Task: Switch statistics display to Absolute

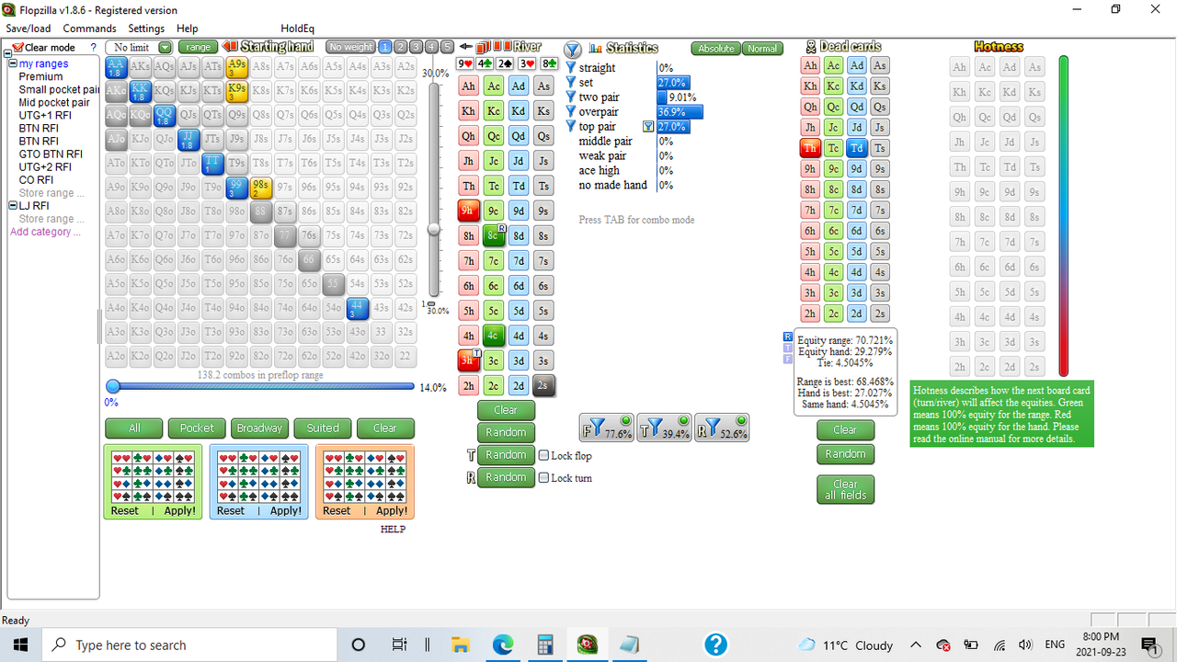Action: pyautogui.click(x=715, y=48)
